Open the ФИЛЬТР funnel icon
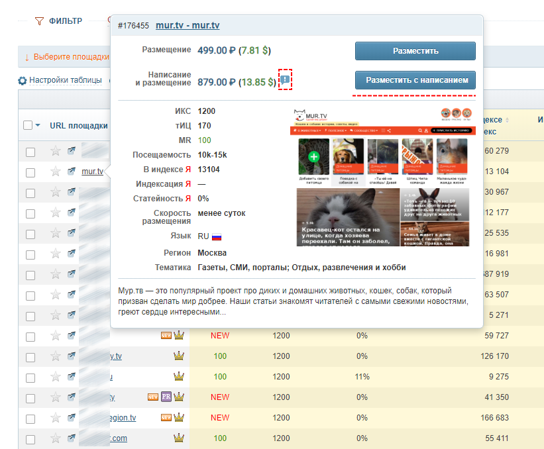Viewport: 544px width, 449px height. pyautogui.click(x=39, y=21)
